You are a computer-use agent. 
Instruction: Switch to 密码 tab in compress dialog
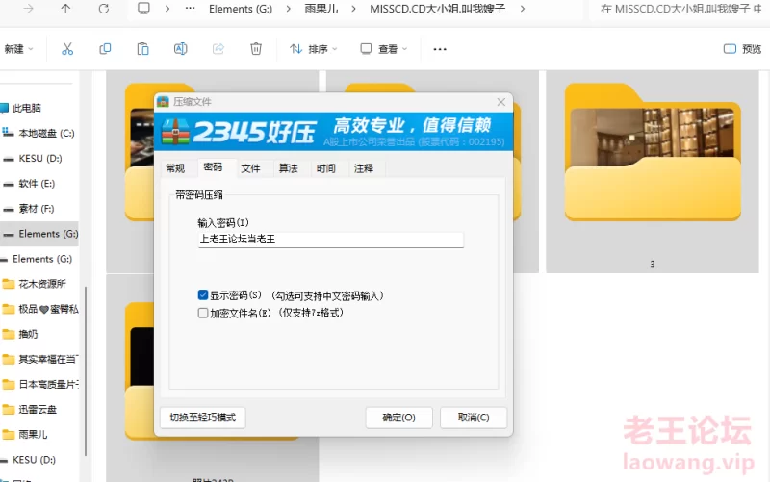tap(213, 166)
